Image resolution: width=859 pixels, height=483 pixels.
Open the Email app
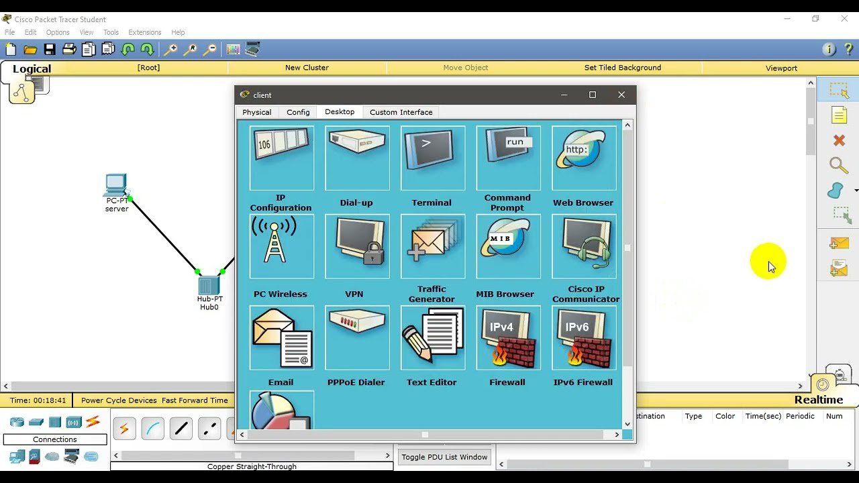(x=281, y=338)
